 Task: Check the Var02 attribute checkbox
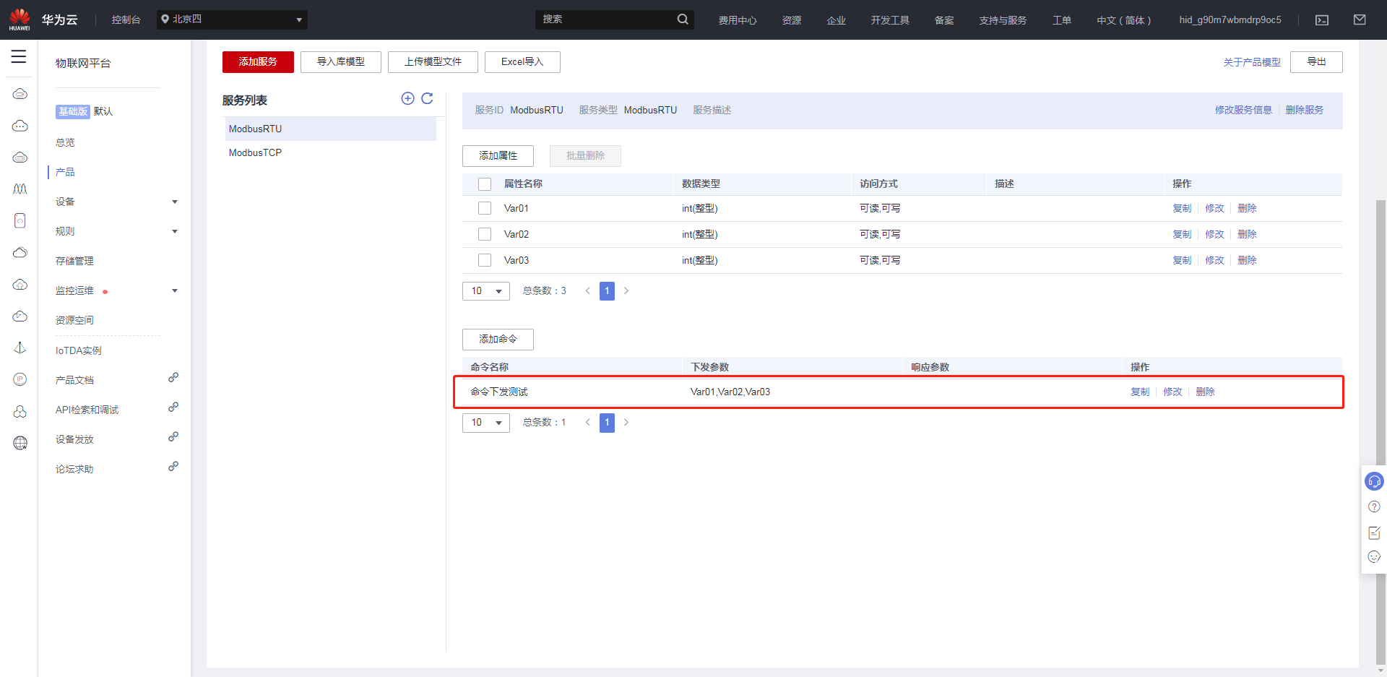pos(485,234)
